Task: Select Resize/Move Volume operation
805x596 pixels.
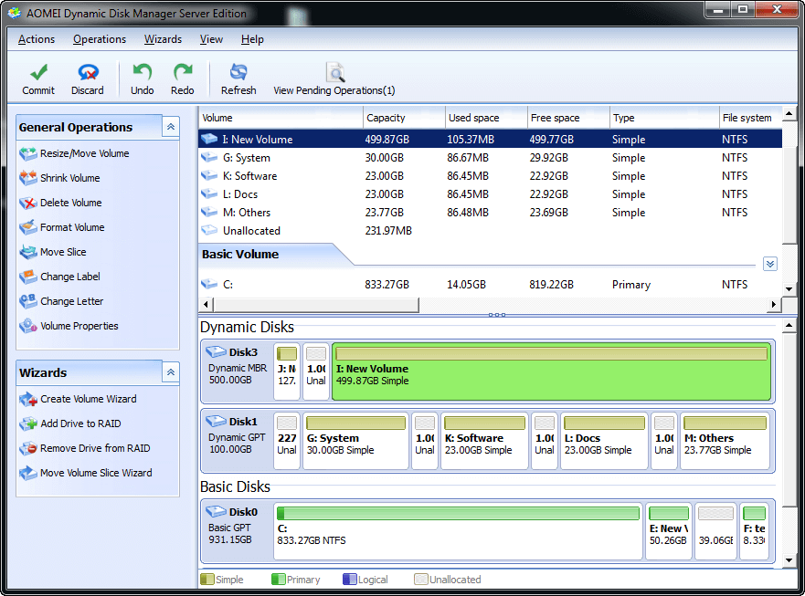Action: (x=84, y=153)
